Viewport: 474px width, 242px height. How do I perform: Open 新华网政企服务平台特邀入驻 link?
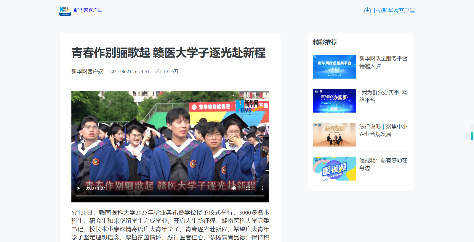click(x=383, y=62)
